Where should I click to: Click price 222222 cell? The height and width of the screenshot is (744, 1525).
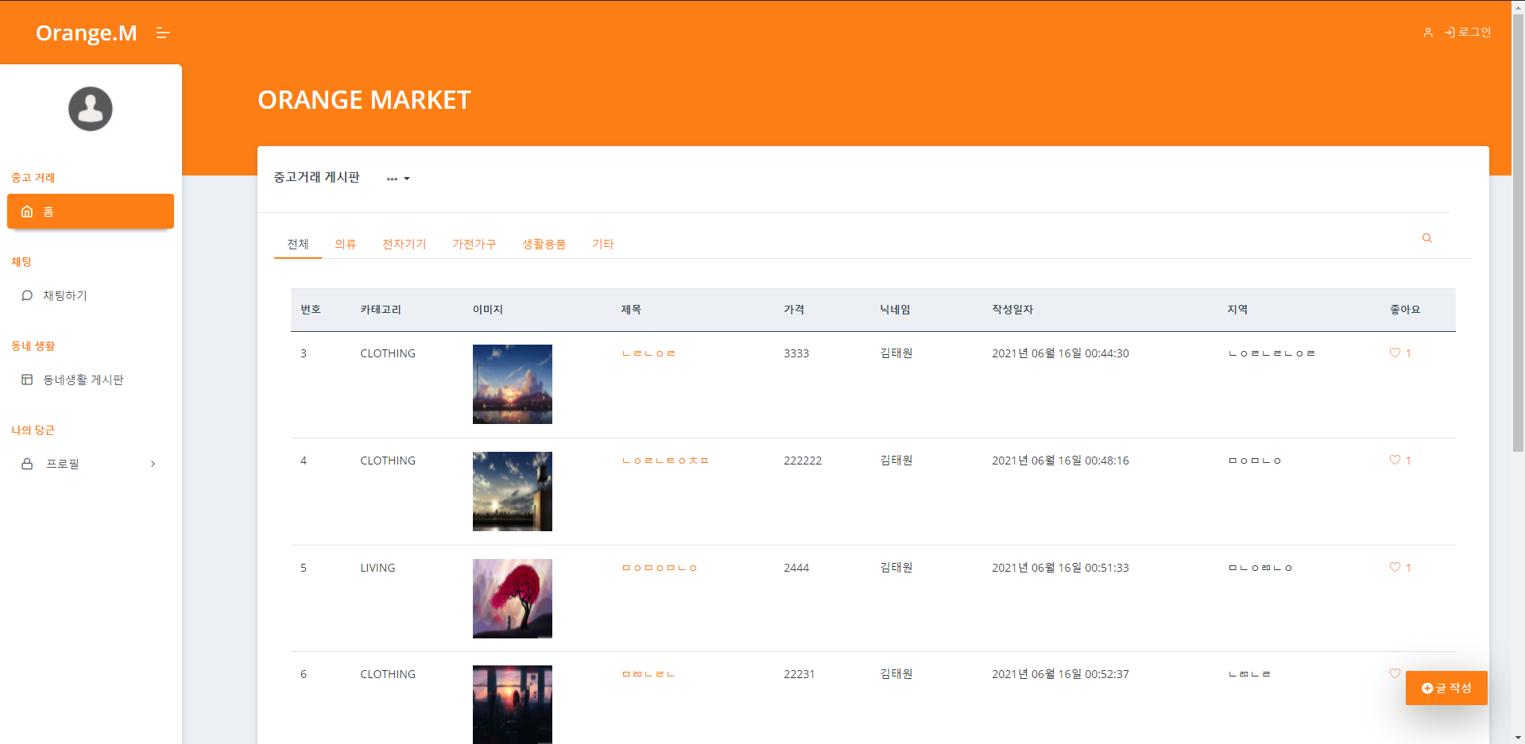803,461
